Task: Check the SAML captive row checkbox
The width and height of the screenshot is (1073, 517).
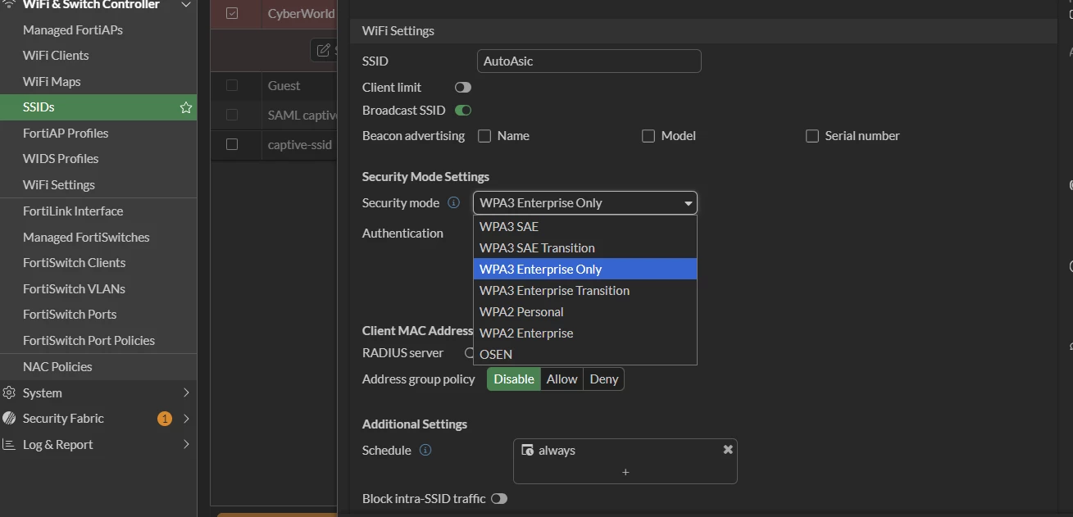Action: point(232,115)
